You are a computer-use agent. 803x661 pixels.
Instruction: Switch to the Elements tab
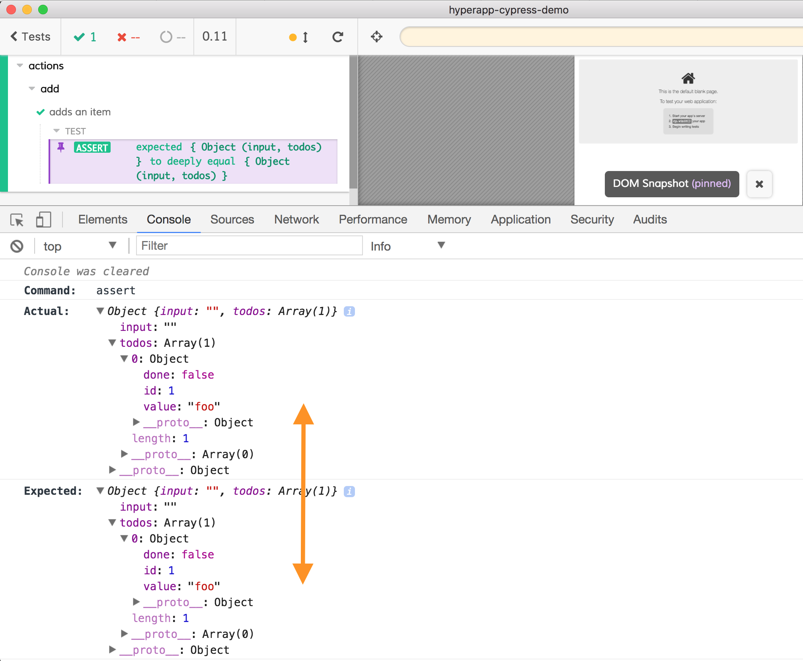click(103, 220)
